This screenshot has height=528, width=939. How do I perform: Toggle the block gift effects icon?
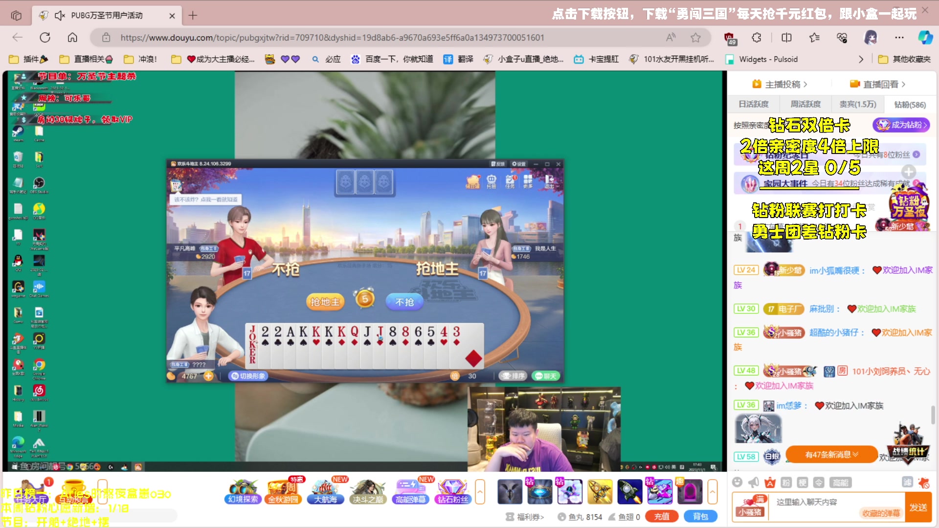pyautogui.click(x=924, y=483)
